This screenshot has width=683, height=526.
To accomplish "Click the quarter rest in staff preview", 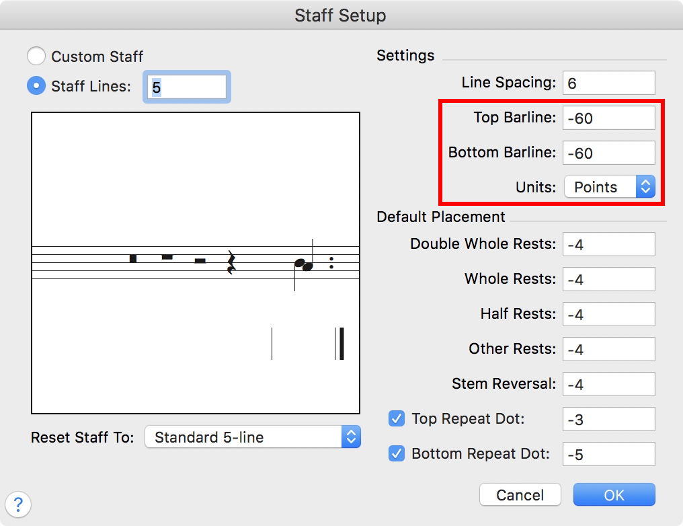I will [x=231, y=262].
